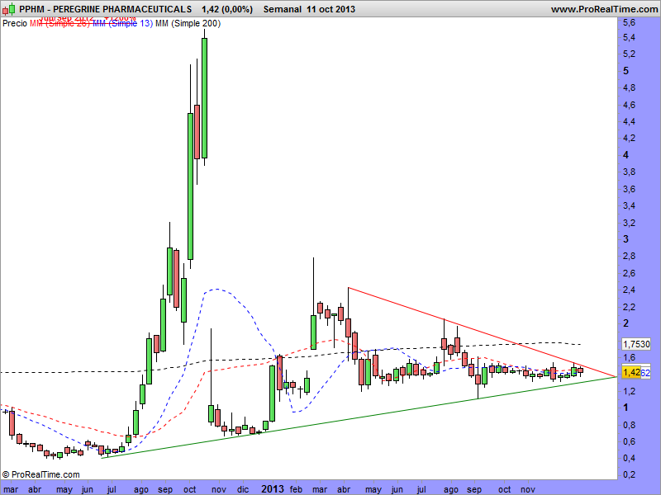Click the 2013 year label on the time axis
The height and width of the screenshot is (495, 661).
[273, 489]
